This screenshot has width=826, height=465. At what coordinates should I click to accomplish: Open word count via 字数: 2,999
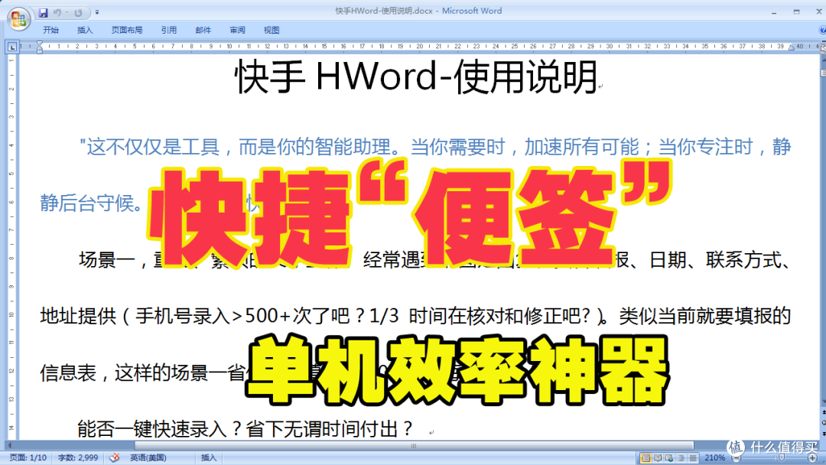[x=78, y=457]
